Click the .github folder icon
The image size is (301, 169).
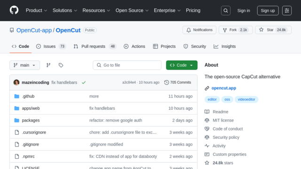point(17,96)
